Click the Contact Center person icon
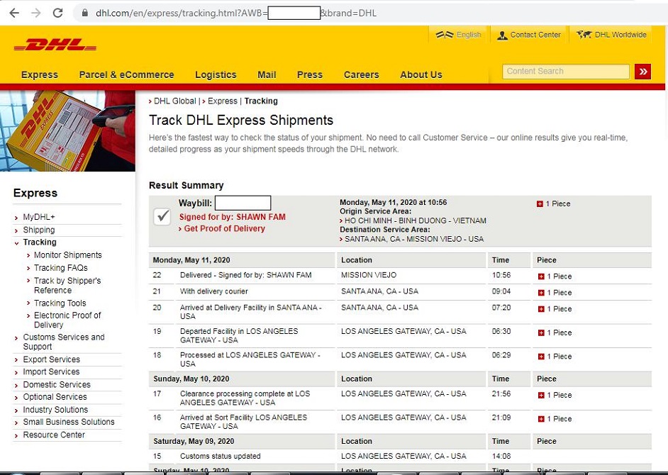Viewport: 668px width, 475px height. [502, 35]
